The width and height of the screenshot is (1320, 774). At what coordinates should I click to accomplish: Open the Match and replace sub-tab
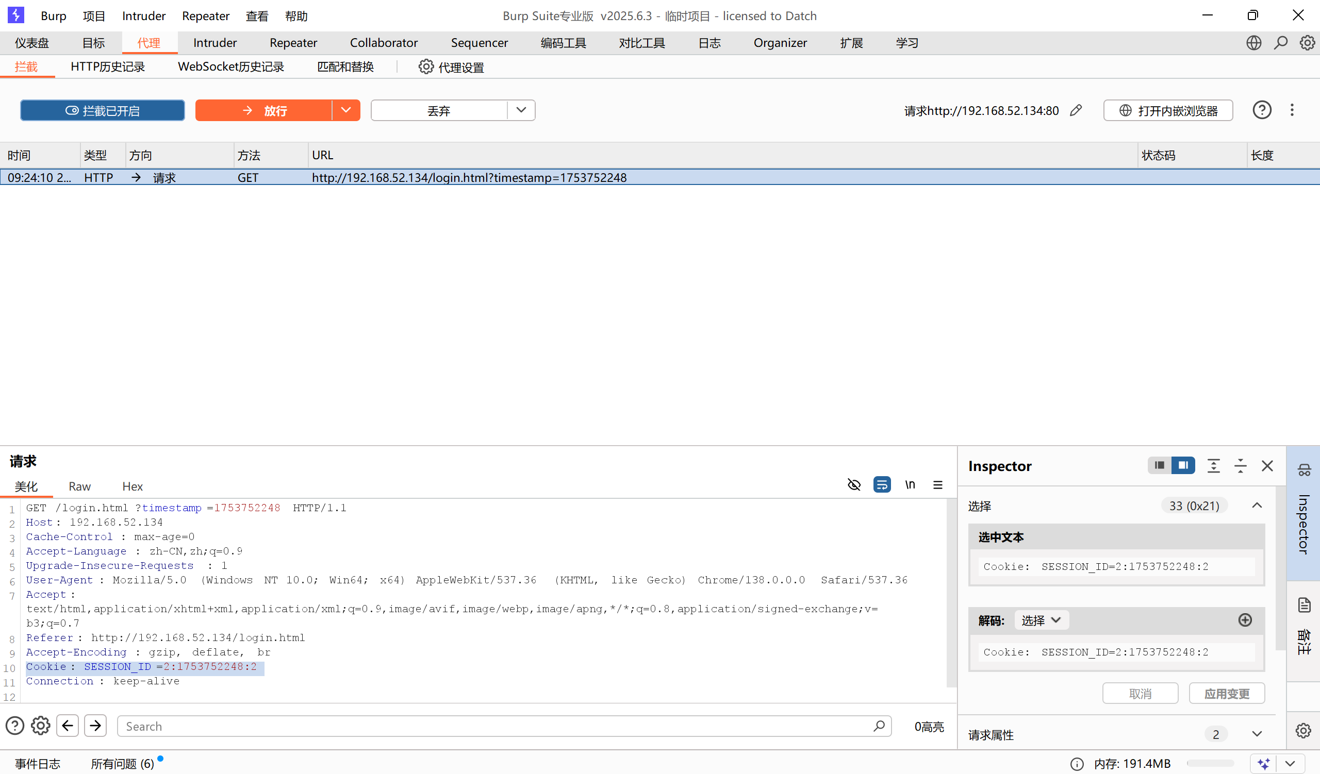(345, 67)
